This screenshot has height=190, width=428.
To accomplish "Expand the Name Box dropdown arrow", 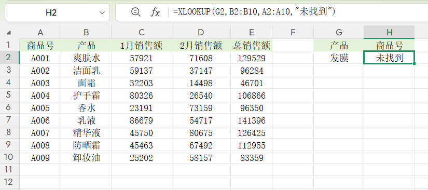I will coord(102,12).
